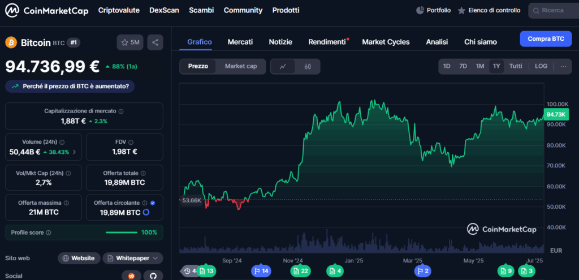The height and width of the screenshot is (280, 579).
Task: Click the CoinMarketCap logo
Action: click(47, 11)
